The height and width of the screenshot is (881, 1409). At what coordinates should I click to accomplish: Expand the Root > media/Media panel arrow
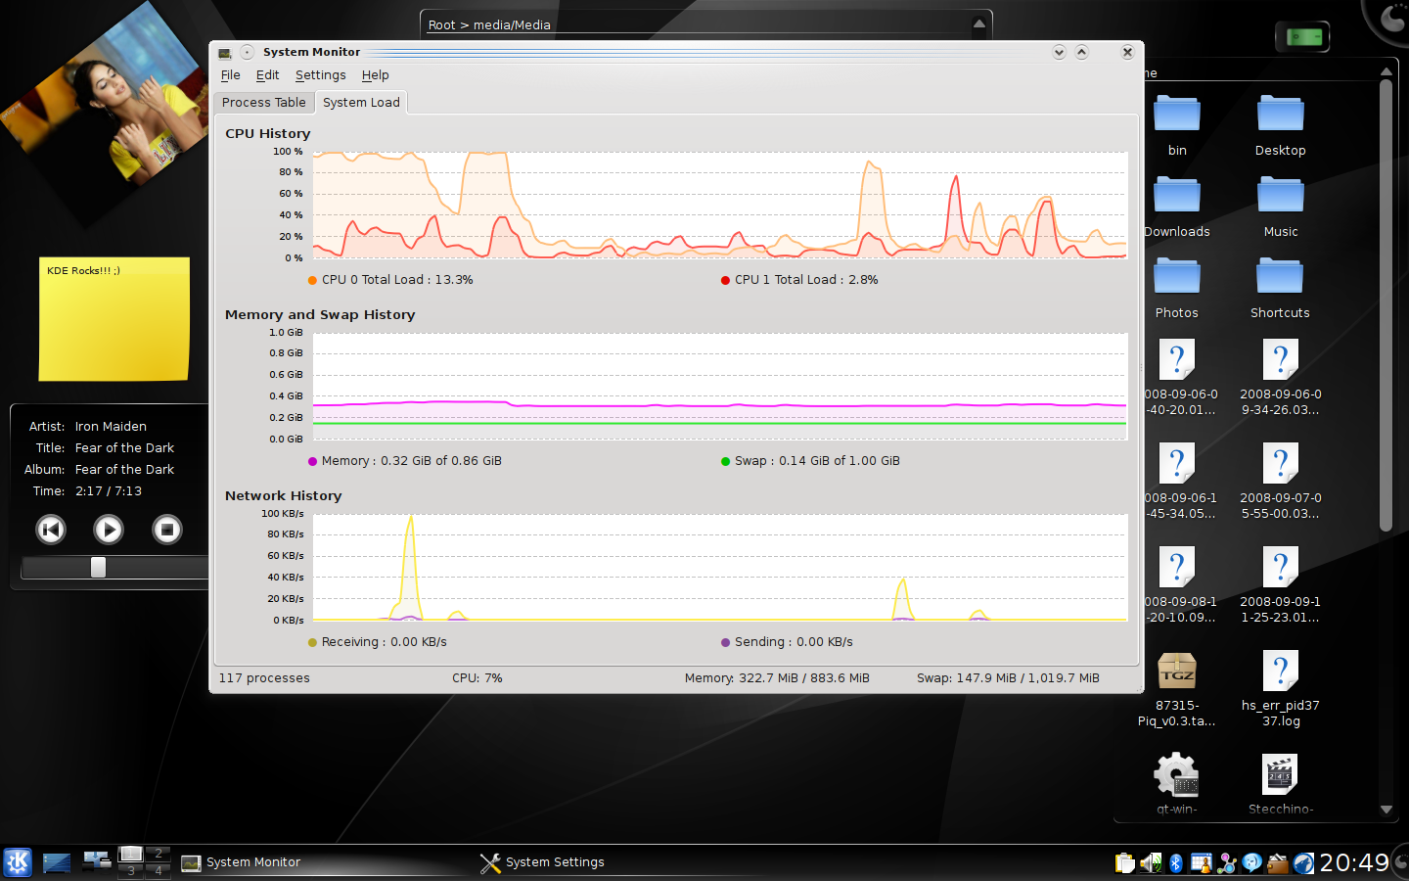(979, 23)
